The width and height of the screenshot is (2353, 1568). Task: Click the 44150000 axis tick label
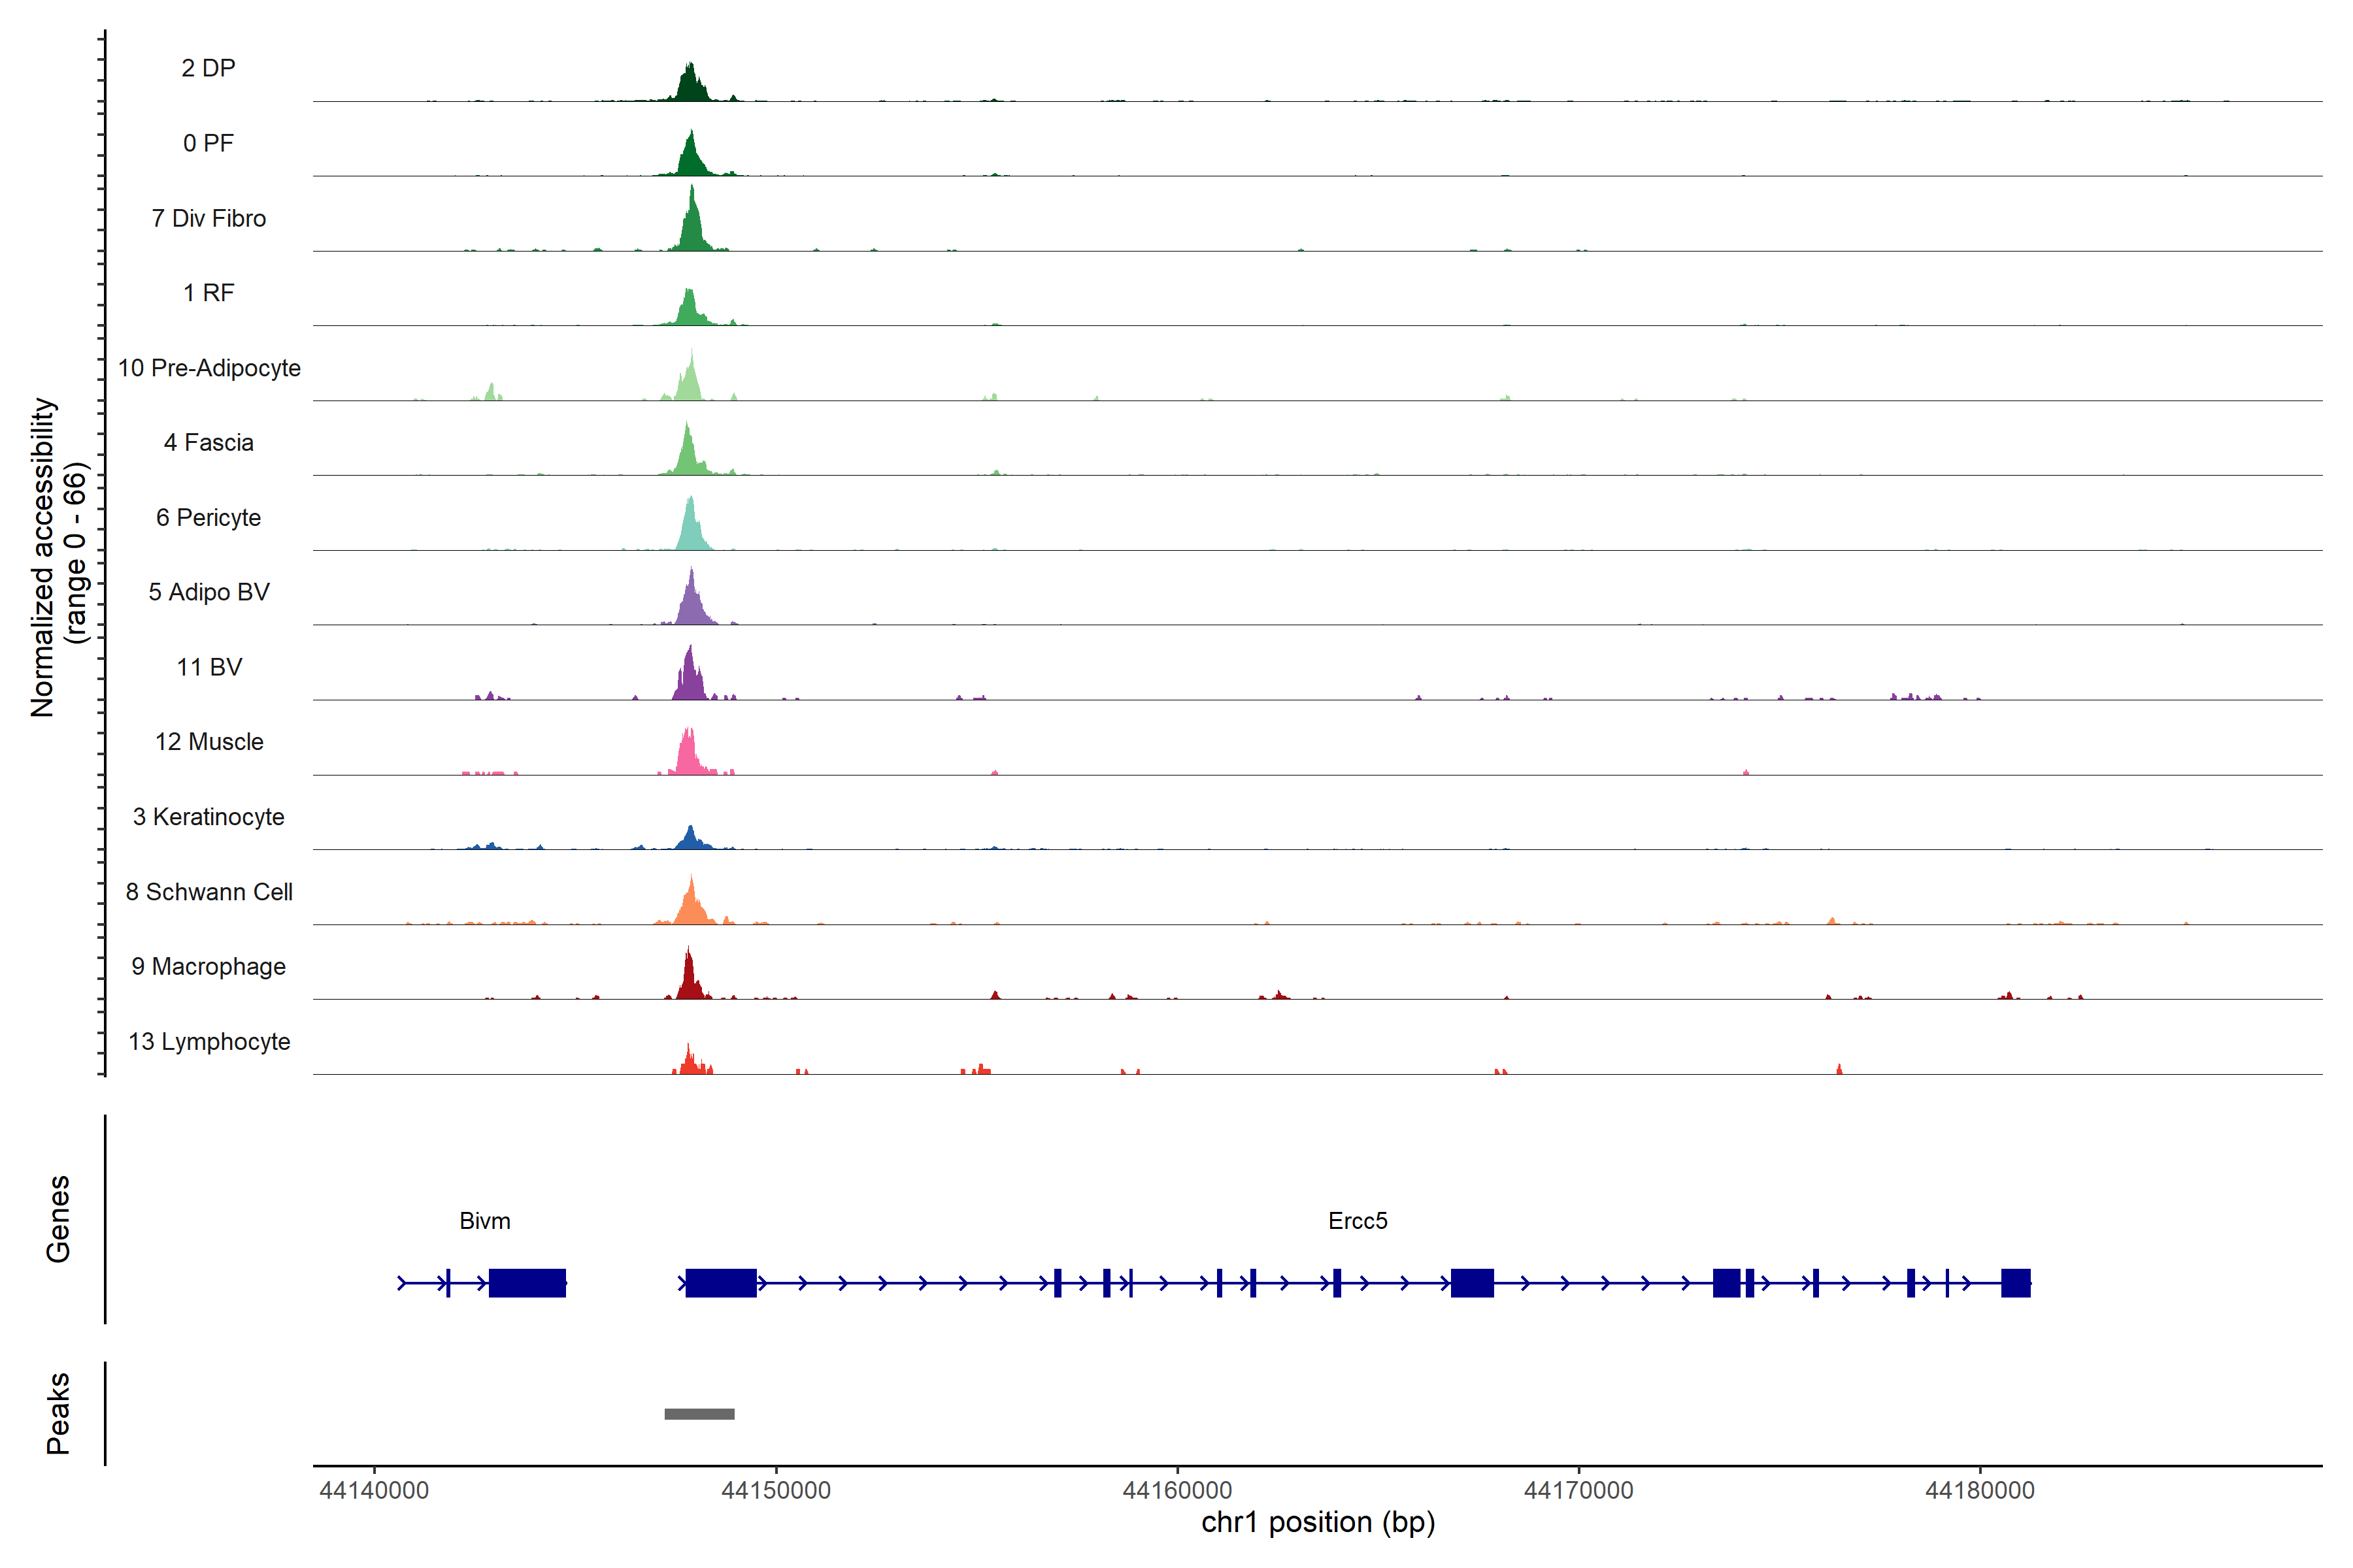click(775, 1490)
